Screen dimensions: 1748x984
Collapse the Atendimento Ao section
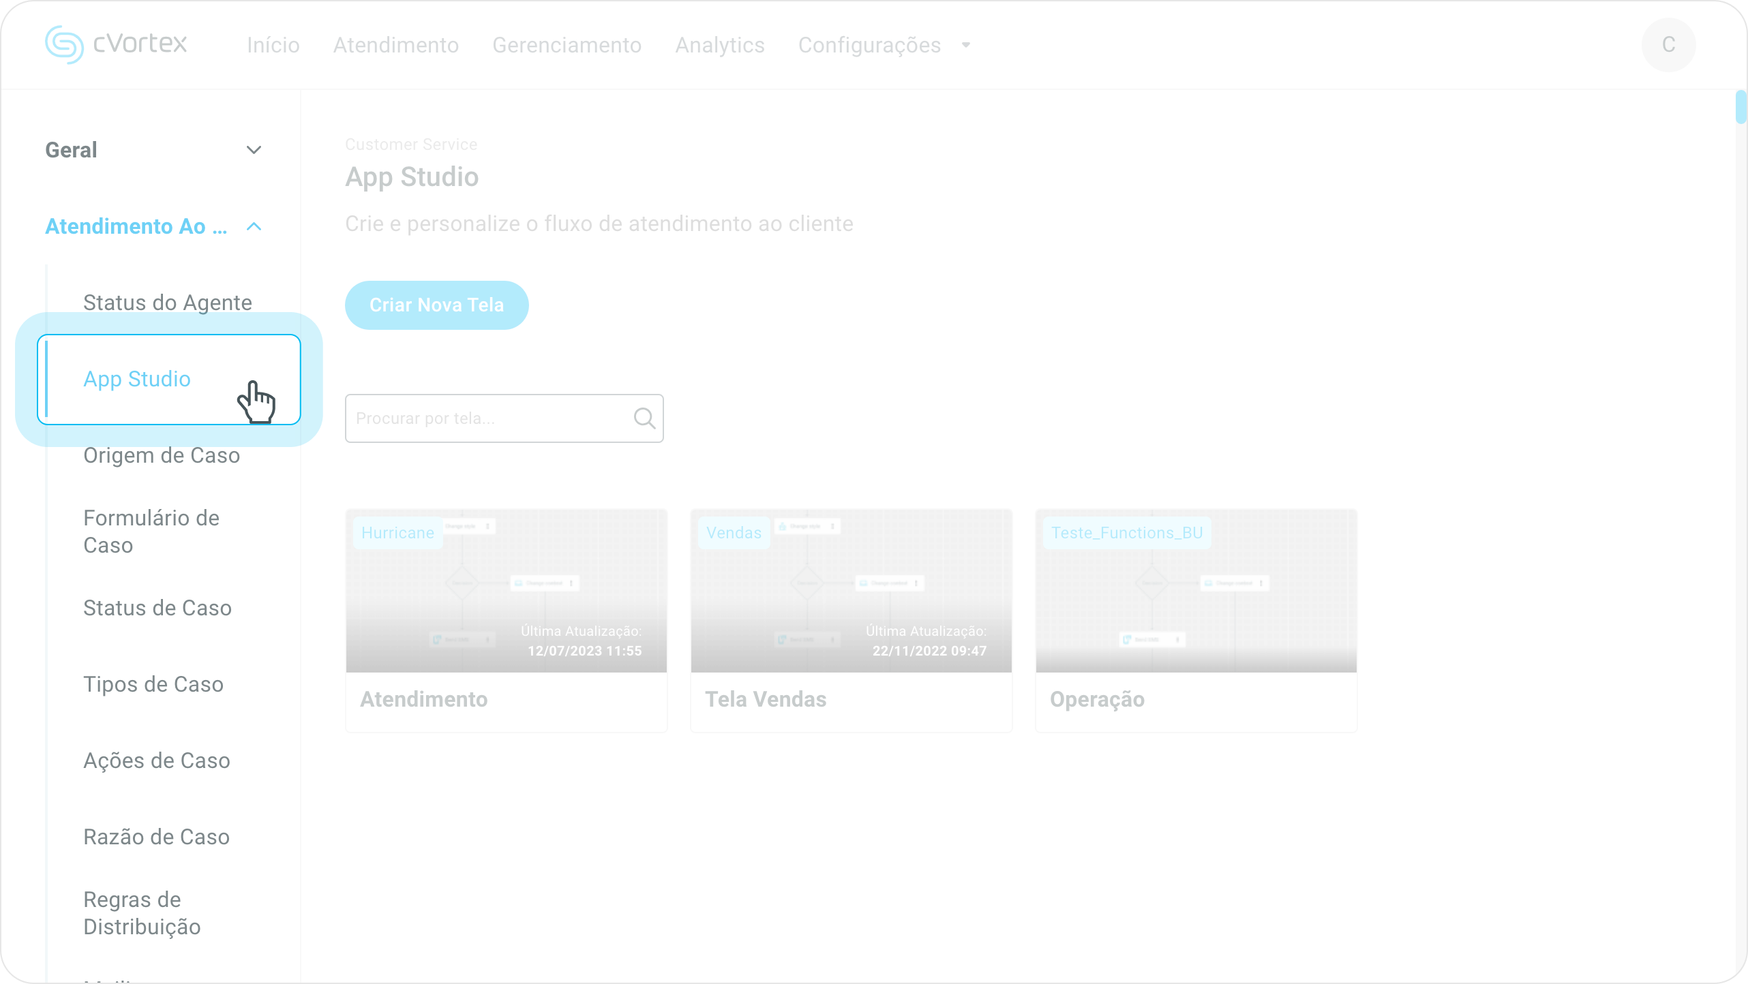(x=254, y=226)
